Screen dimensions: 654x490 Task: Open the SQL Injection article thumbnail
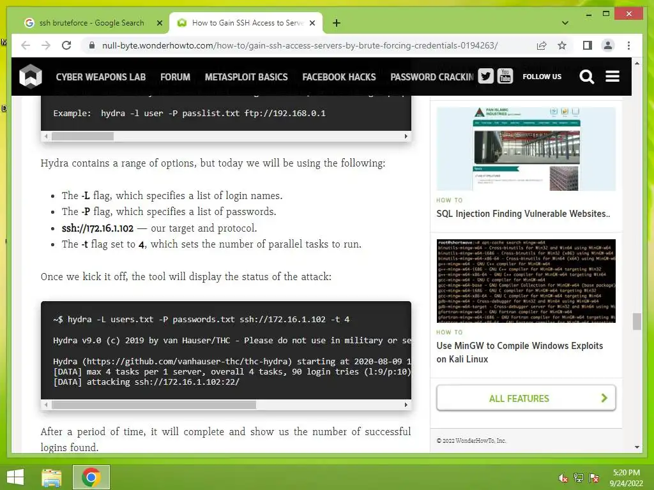pos(526,149)
